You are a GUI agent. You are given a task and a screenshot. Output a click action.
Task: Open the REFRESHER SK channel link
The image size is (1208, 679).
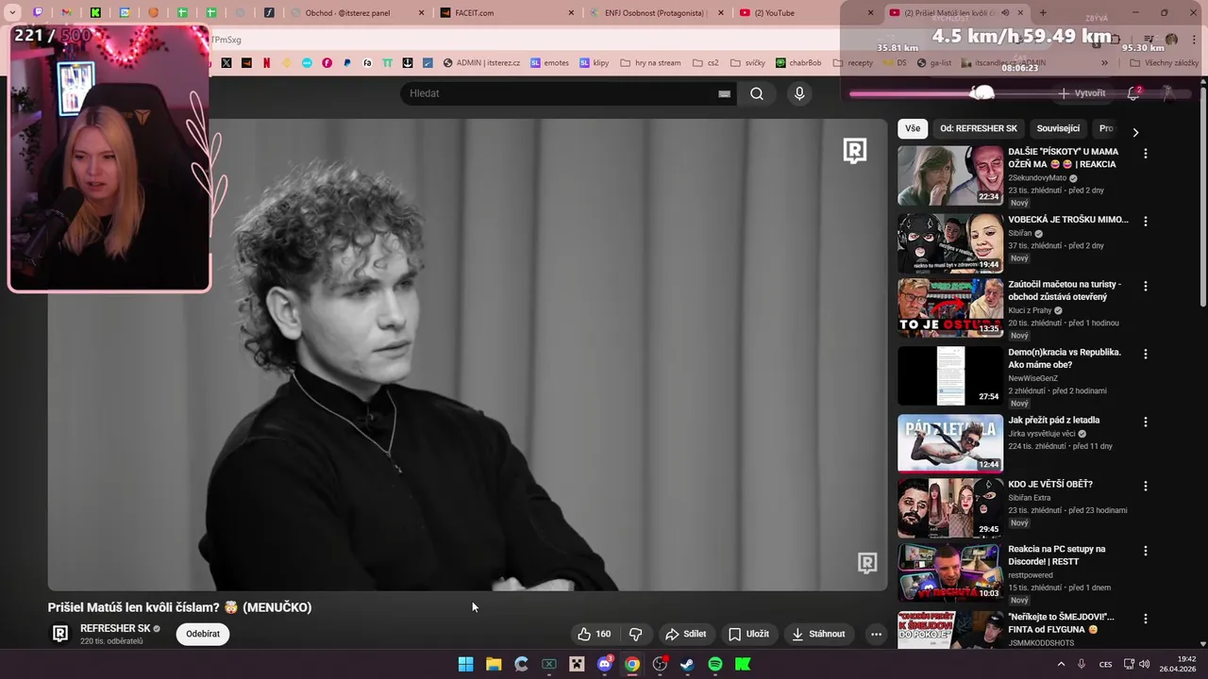[115, 628]
